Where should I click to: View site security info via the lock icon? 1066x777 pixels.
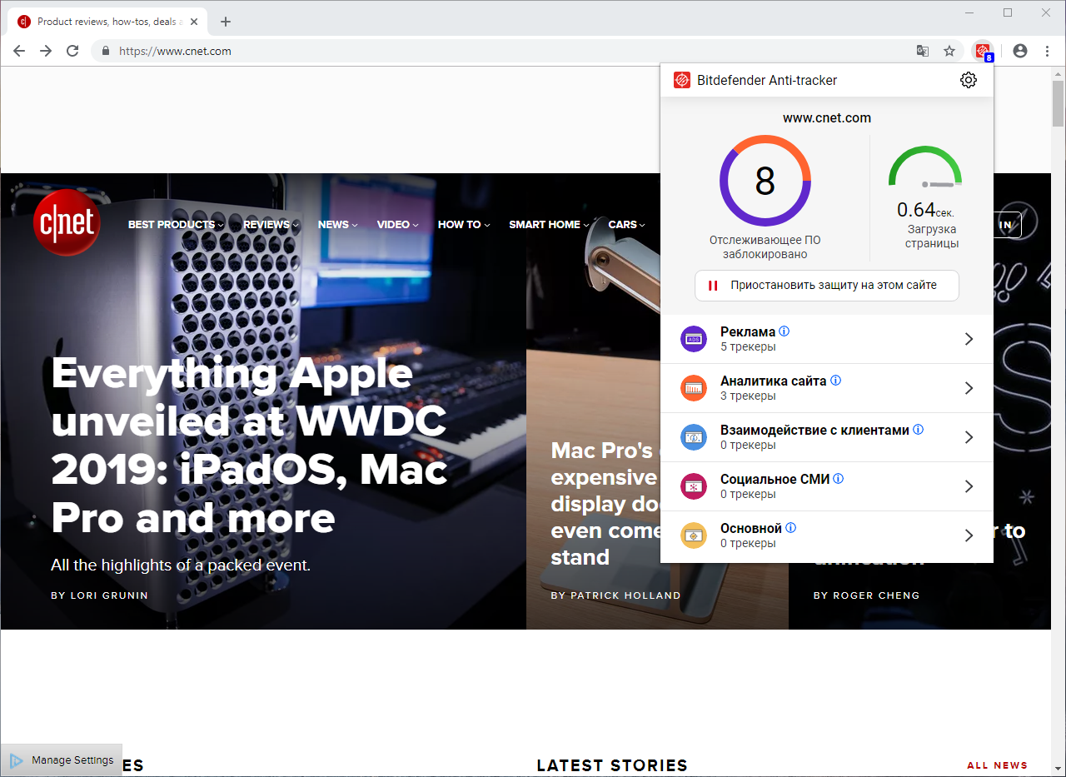[106, 51]
